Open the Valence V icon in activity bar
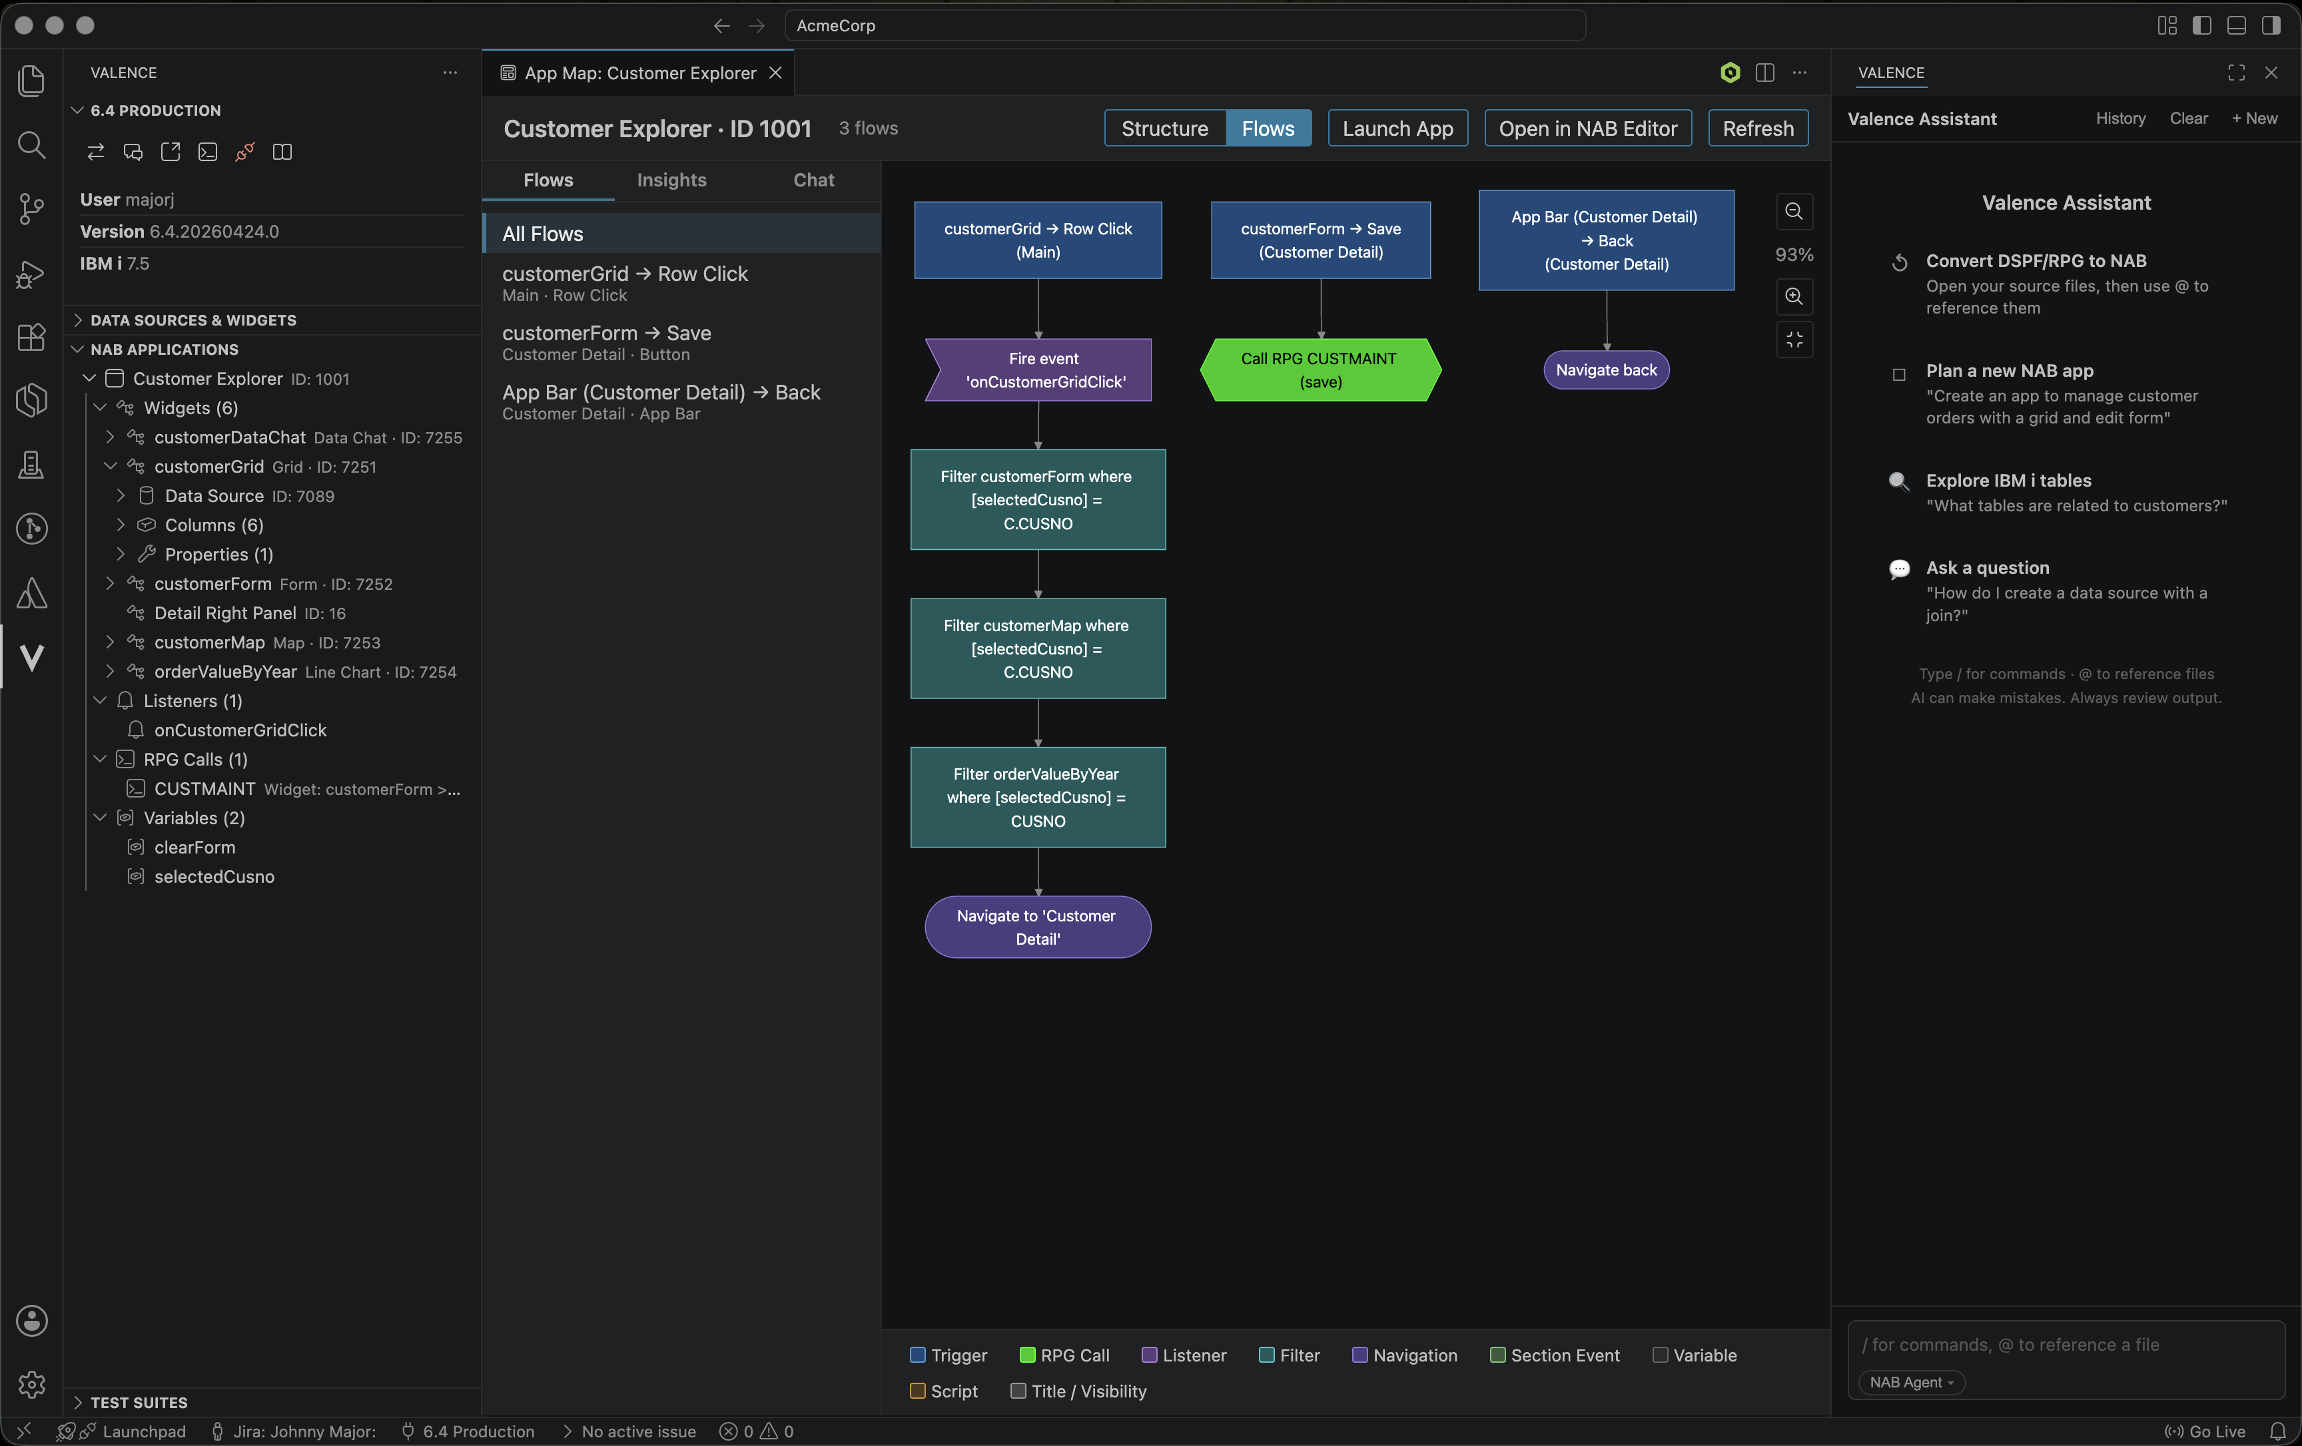This screenshot has height=1446, width=2302. [x=31, y=656]
